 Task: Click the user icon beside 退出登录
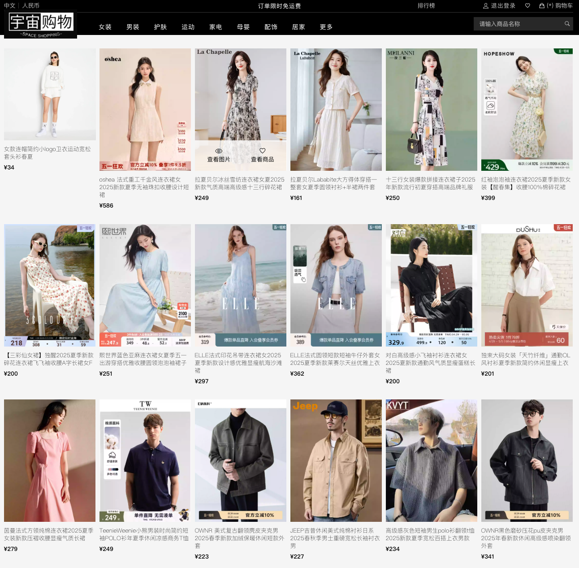pos(485,6)
